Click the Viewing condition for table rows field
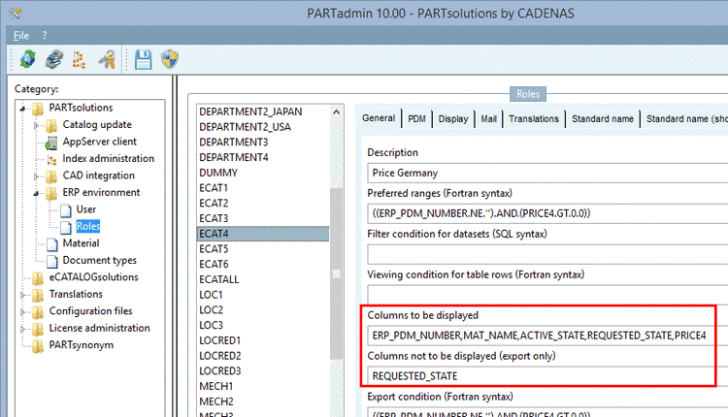728x417 pixels. click(547, 295)
